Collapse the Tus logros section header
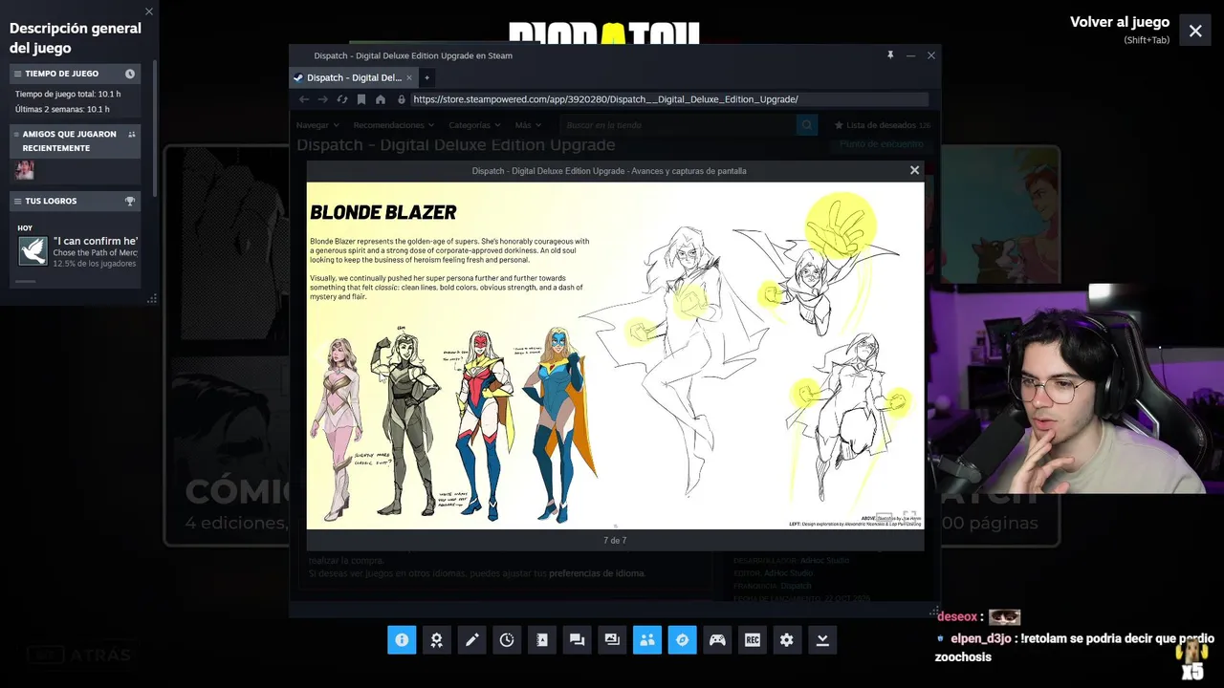The width and height of the screenshot is (1224, 688). coord(75,201)
